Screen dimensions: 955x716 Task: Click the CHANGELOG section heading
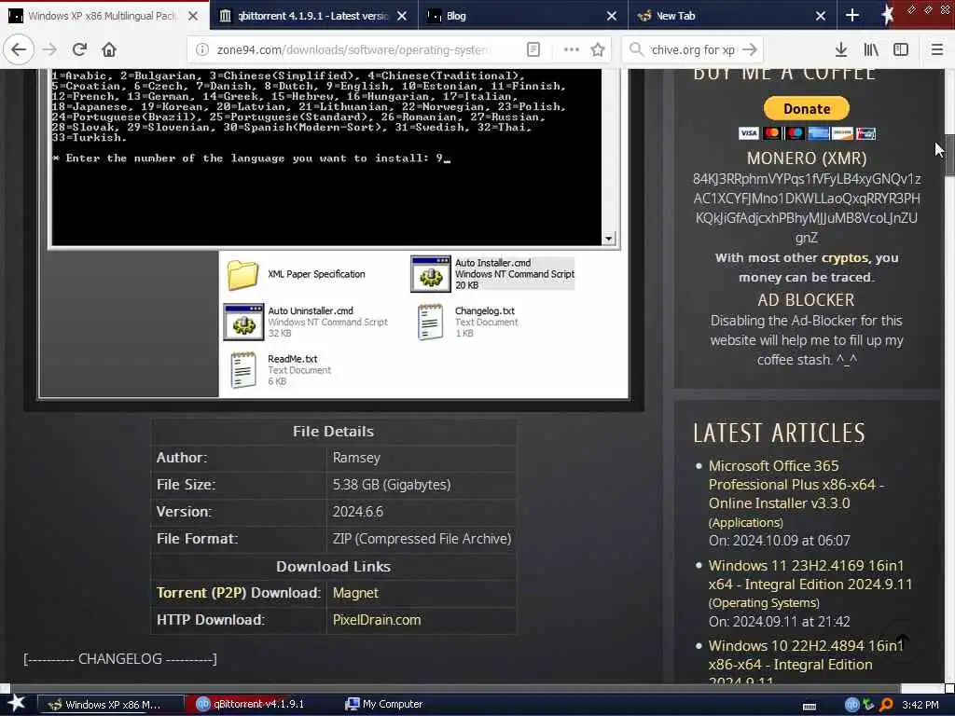[120, 659]
